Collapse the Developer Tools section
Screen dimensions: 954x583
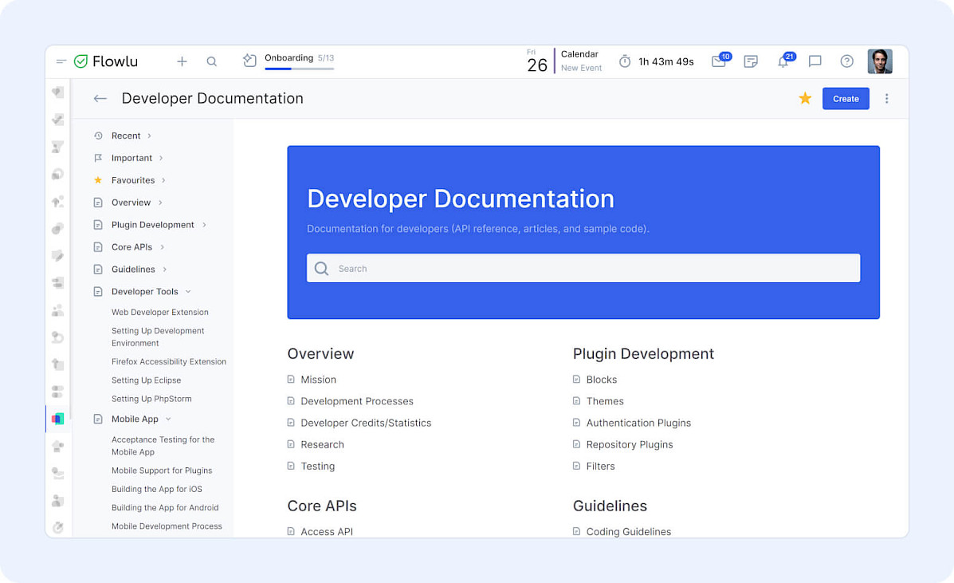[x=188, y=292]
